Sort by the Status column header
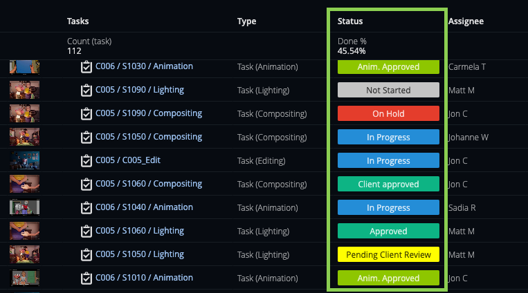This screenshot has height=293, width=528. [x=350, y=21]
